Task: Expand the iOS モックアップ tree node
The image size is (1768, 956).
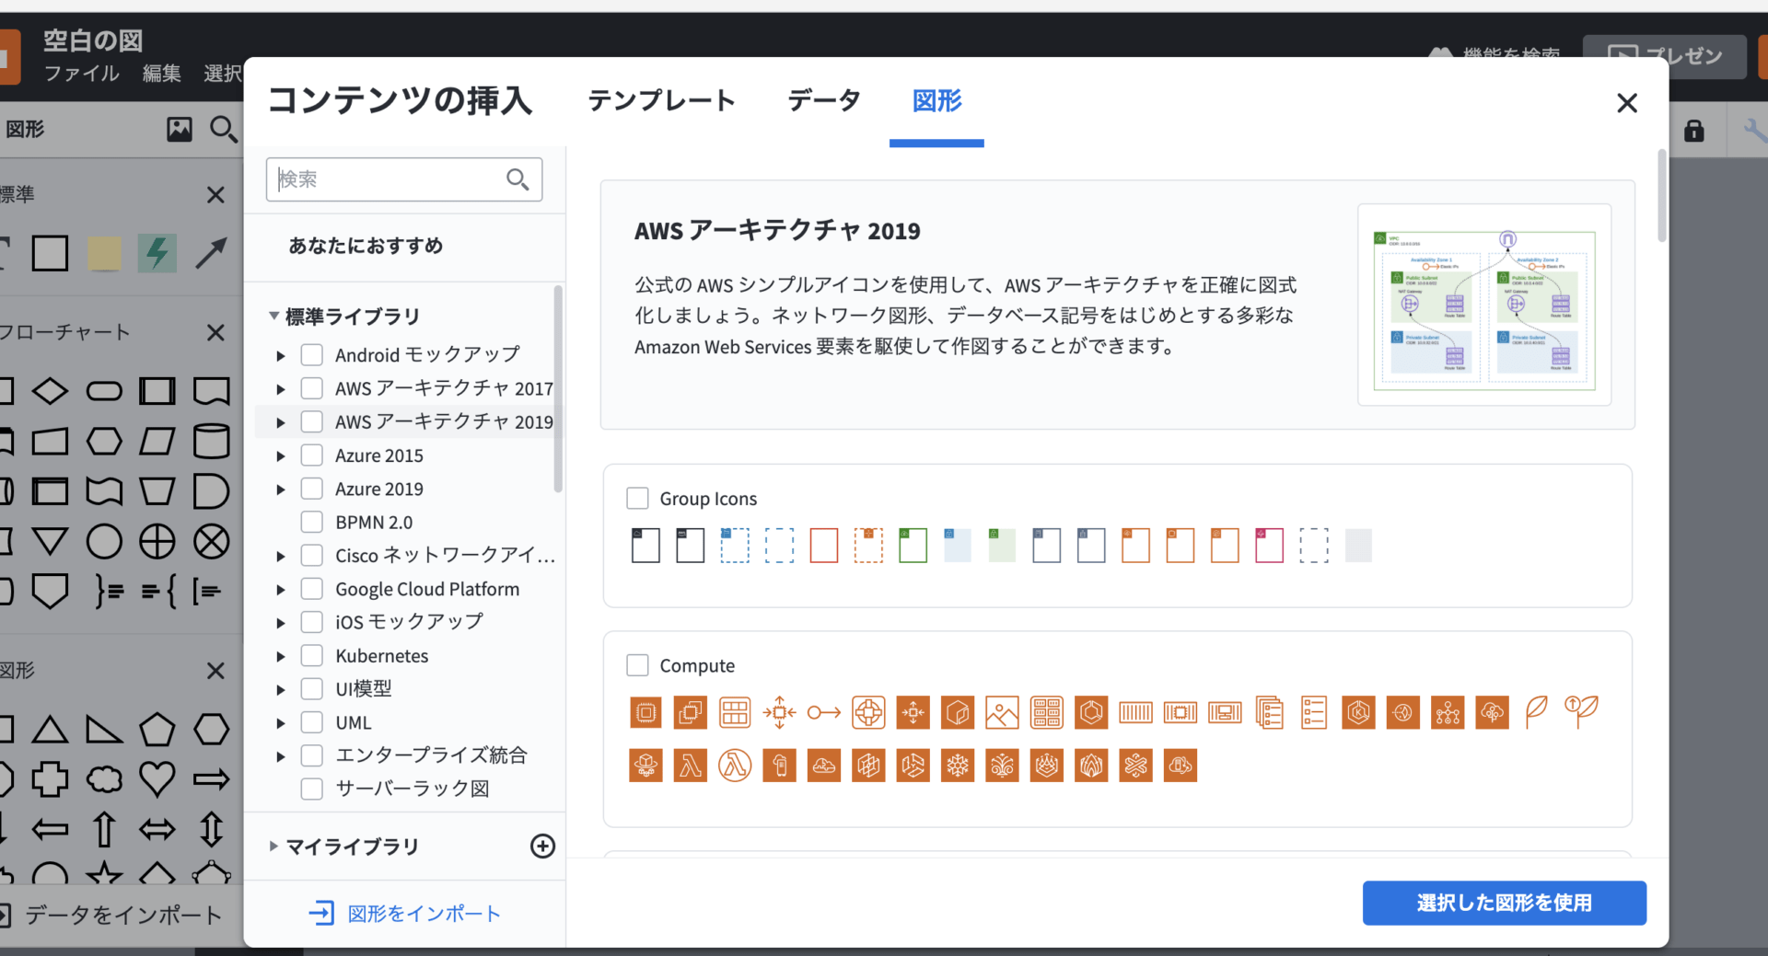Action: (x=281, y=623)
